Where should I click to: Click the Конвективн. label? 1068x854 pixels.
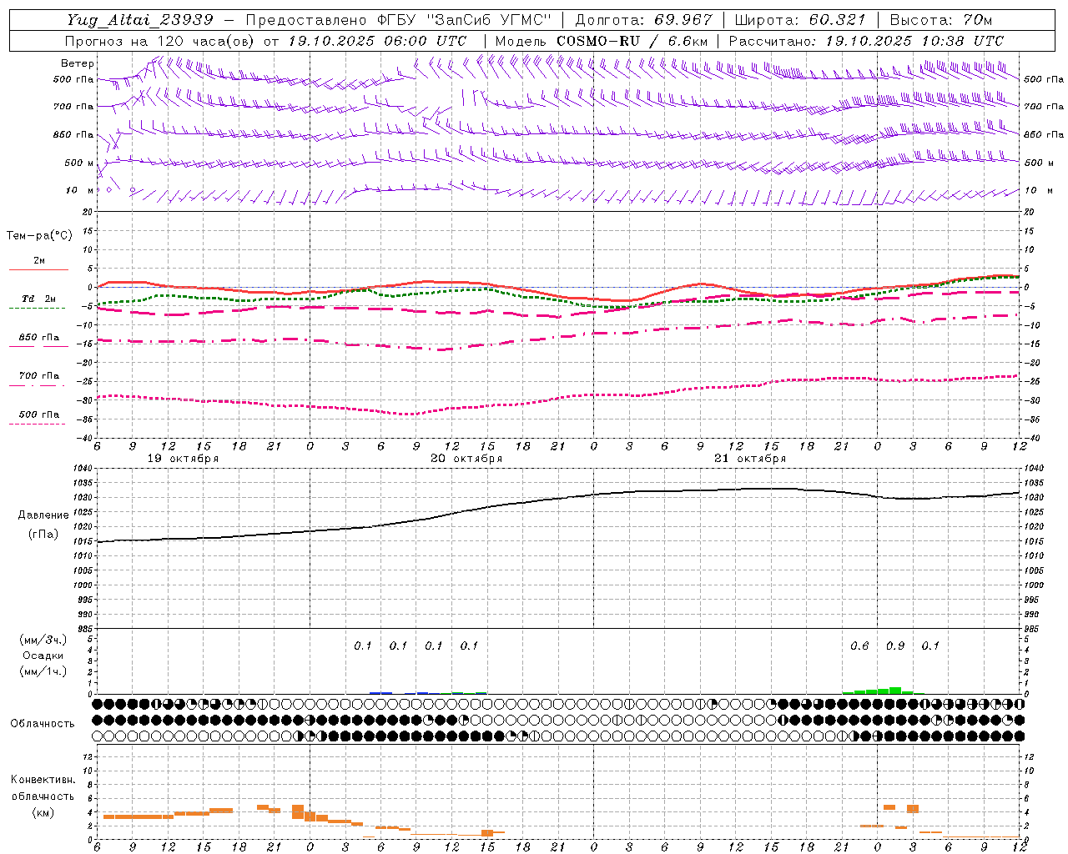pos(43,780)
